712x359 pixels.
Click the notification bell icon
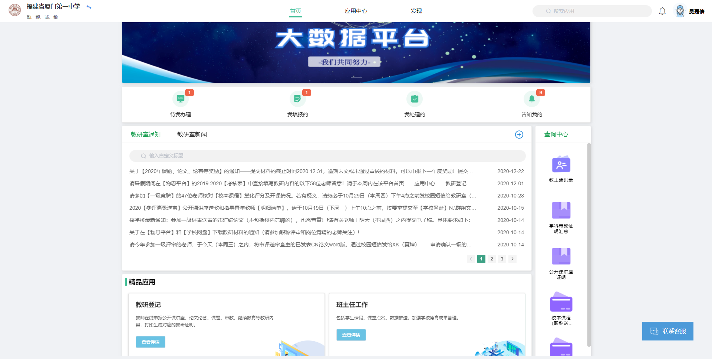click(662, 11)
